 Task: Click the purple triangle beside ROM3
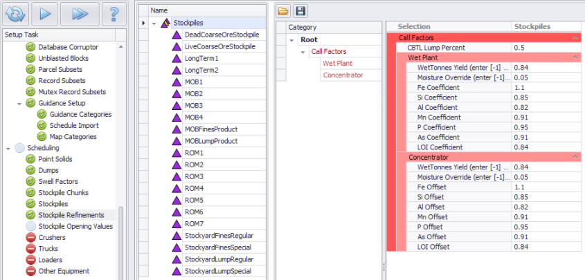pyautogui.click(x=177, y=177)
